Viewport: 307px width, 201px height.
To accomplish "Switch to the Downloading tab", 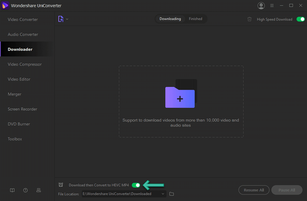I will tap(170, 19).
